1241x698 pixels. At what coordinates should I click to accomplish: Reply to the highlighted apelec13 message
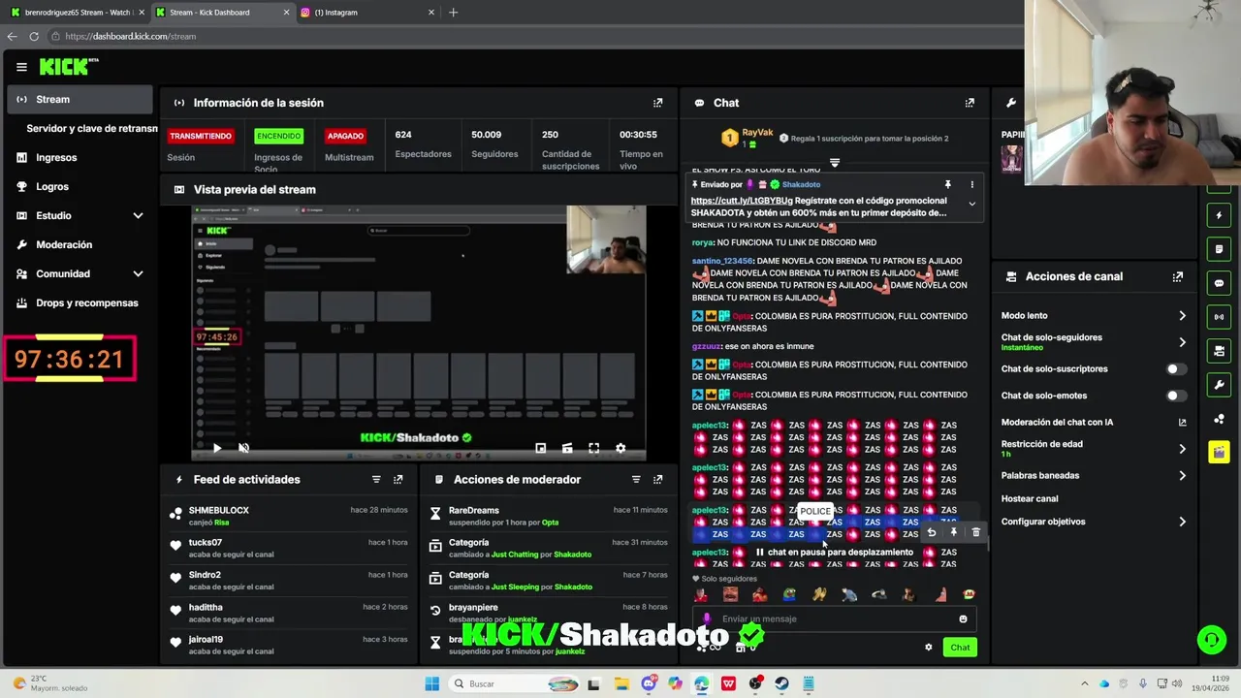point(932,532)
